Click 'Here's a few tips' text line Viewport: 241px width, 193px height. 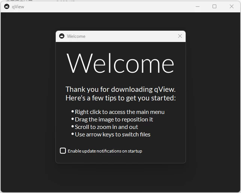pos(120,98)
